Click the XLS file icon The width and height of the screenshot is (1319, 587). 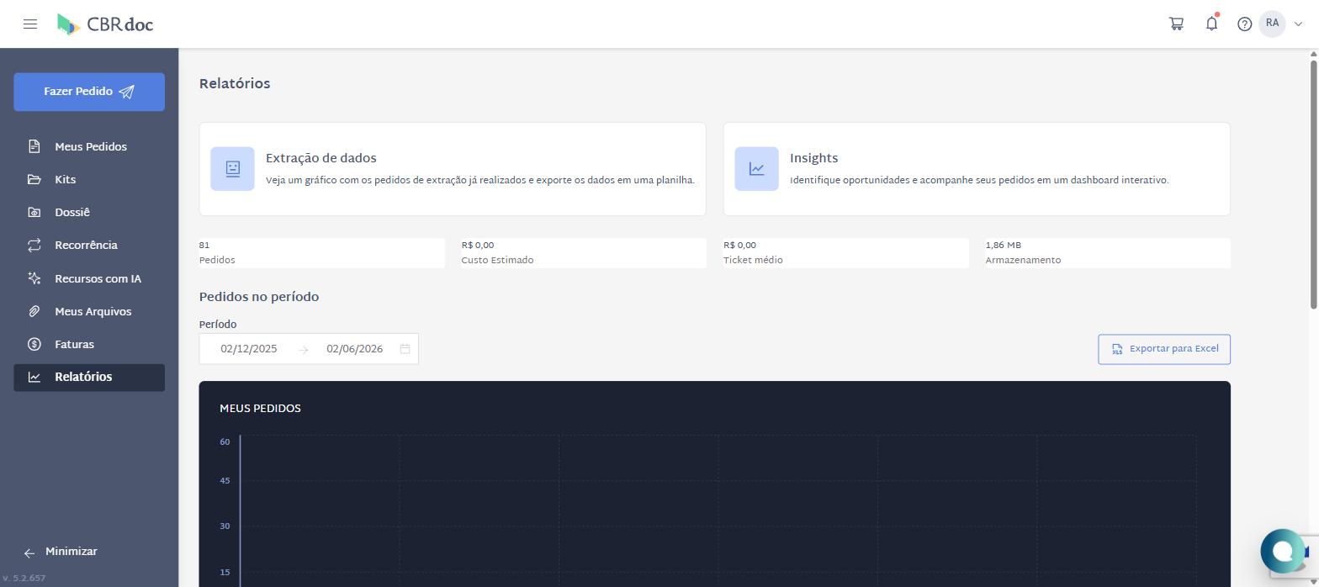click(x=1117, y=349)
